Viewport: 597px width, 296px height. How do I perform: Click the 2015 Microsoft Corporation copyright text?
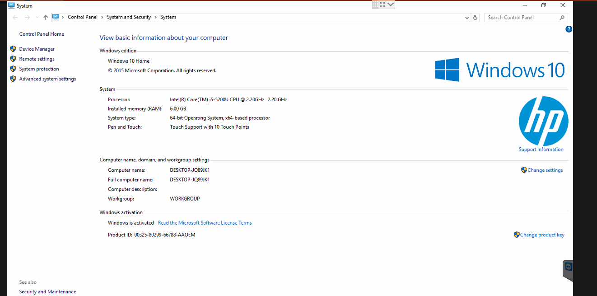(x=162, y=70)
